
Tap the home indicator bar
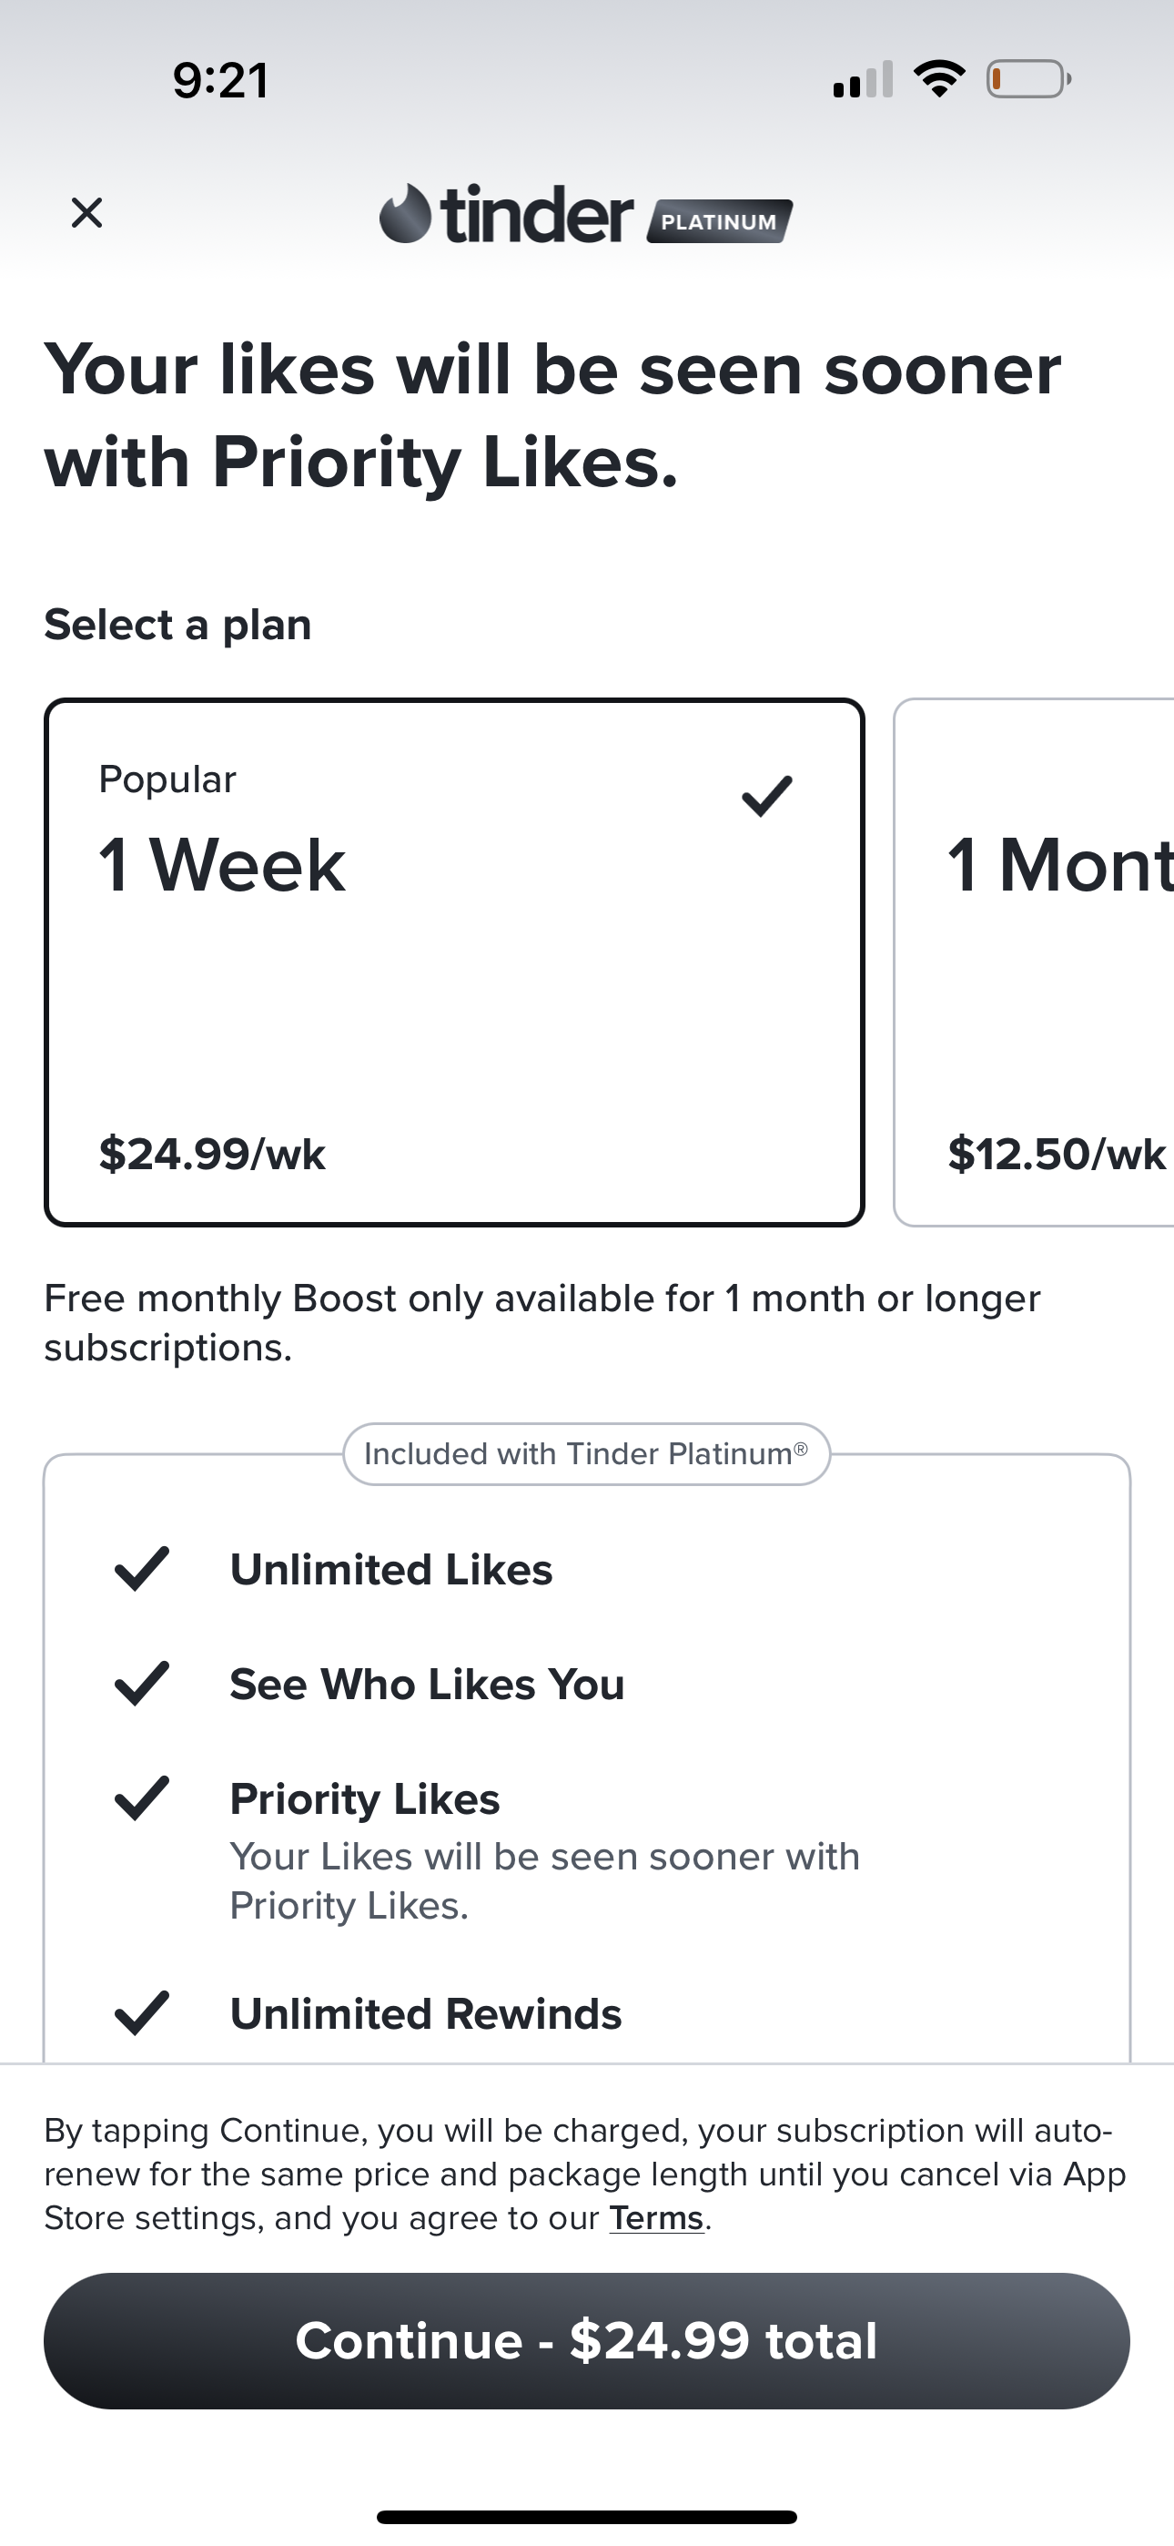coord(586,2516)
